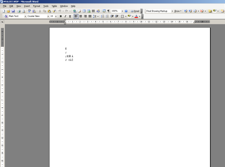Open the font color dropdown arrow

click(139, 16)
